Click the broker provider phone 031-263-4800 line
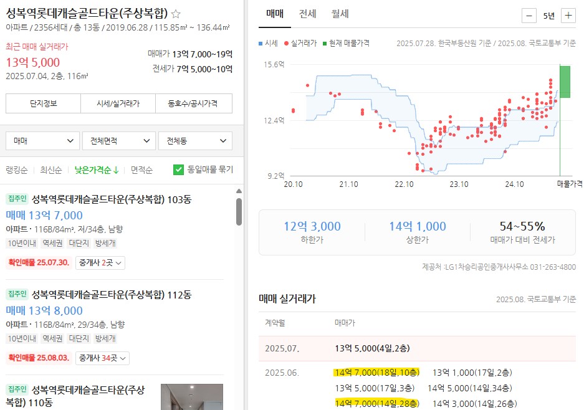The image size is (584, 410). 499,267
